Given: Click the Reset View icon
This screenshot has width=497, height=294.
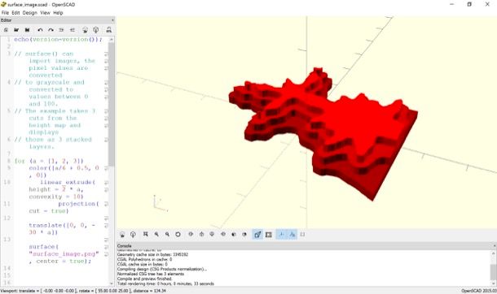Looking at the screenshot, I should pos(178,235).
